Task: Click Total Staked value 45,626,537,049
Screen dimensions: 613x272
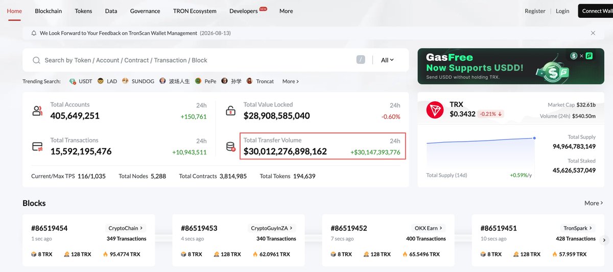Action: tap(574, 170)
